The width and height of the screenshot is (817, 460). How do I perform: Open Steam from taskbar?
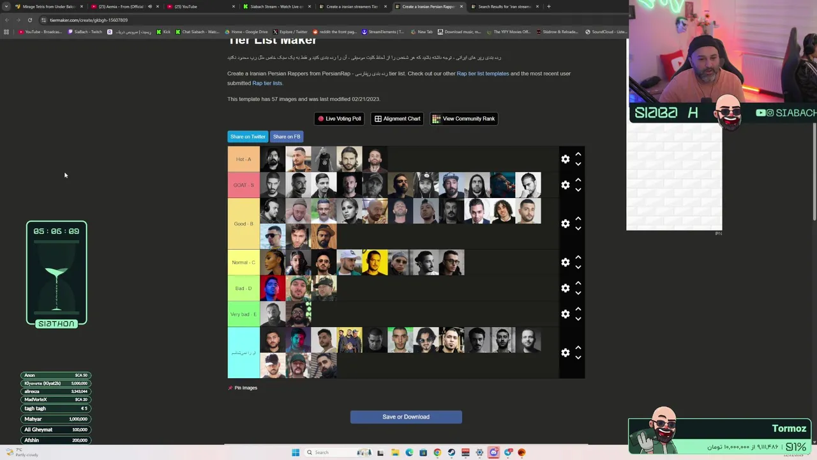451,452
